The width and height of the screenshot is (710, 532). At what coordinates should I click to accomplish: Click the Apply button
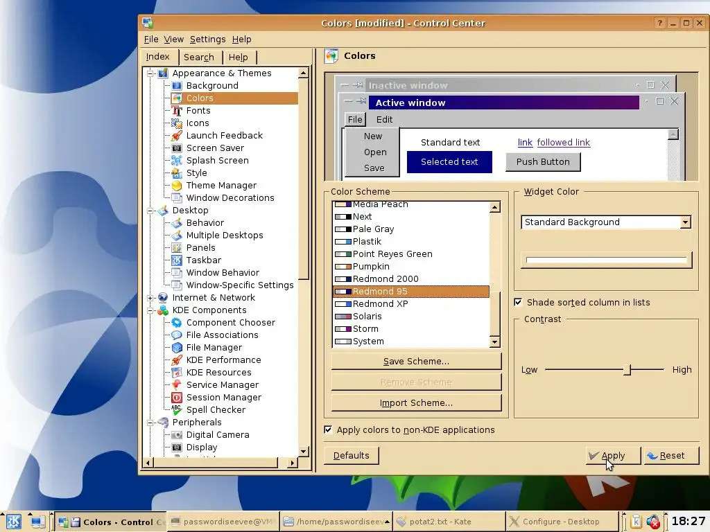[613, 456]
